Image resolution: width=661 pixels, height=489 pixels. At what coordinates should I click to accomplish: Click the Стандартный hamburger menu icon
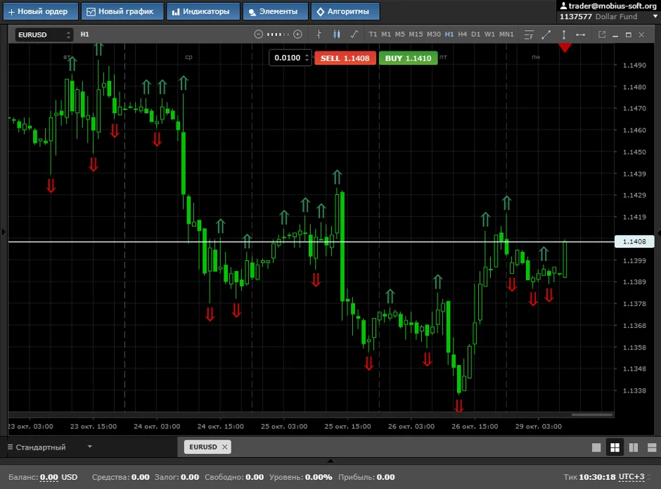pos(10,447)
